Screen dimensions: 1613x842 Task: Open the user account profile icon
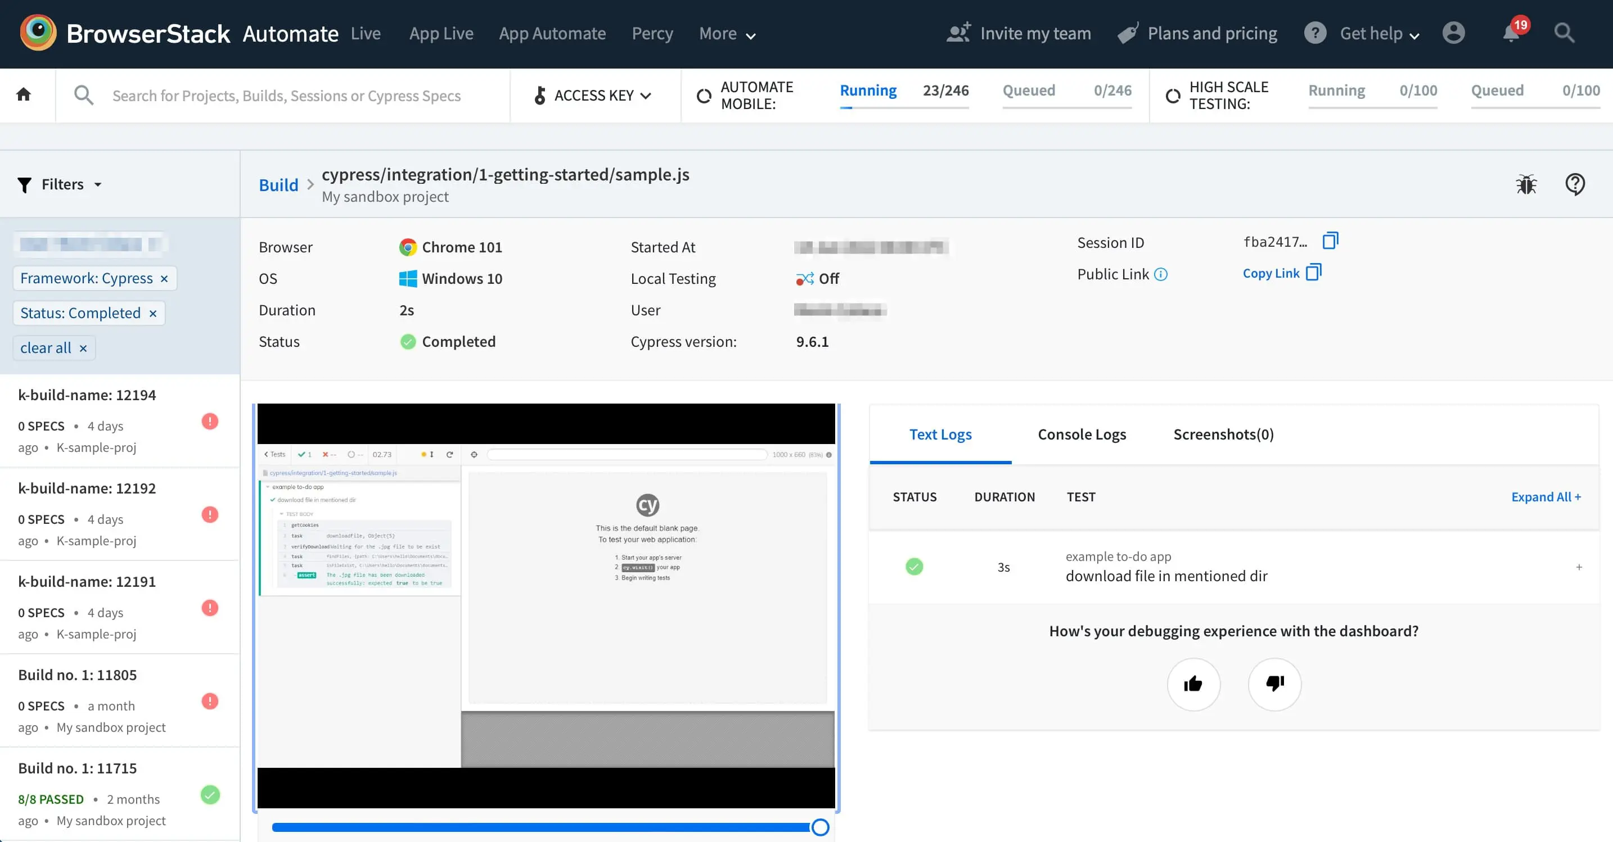(x=1453, y=33)
